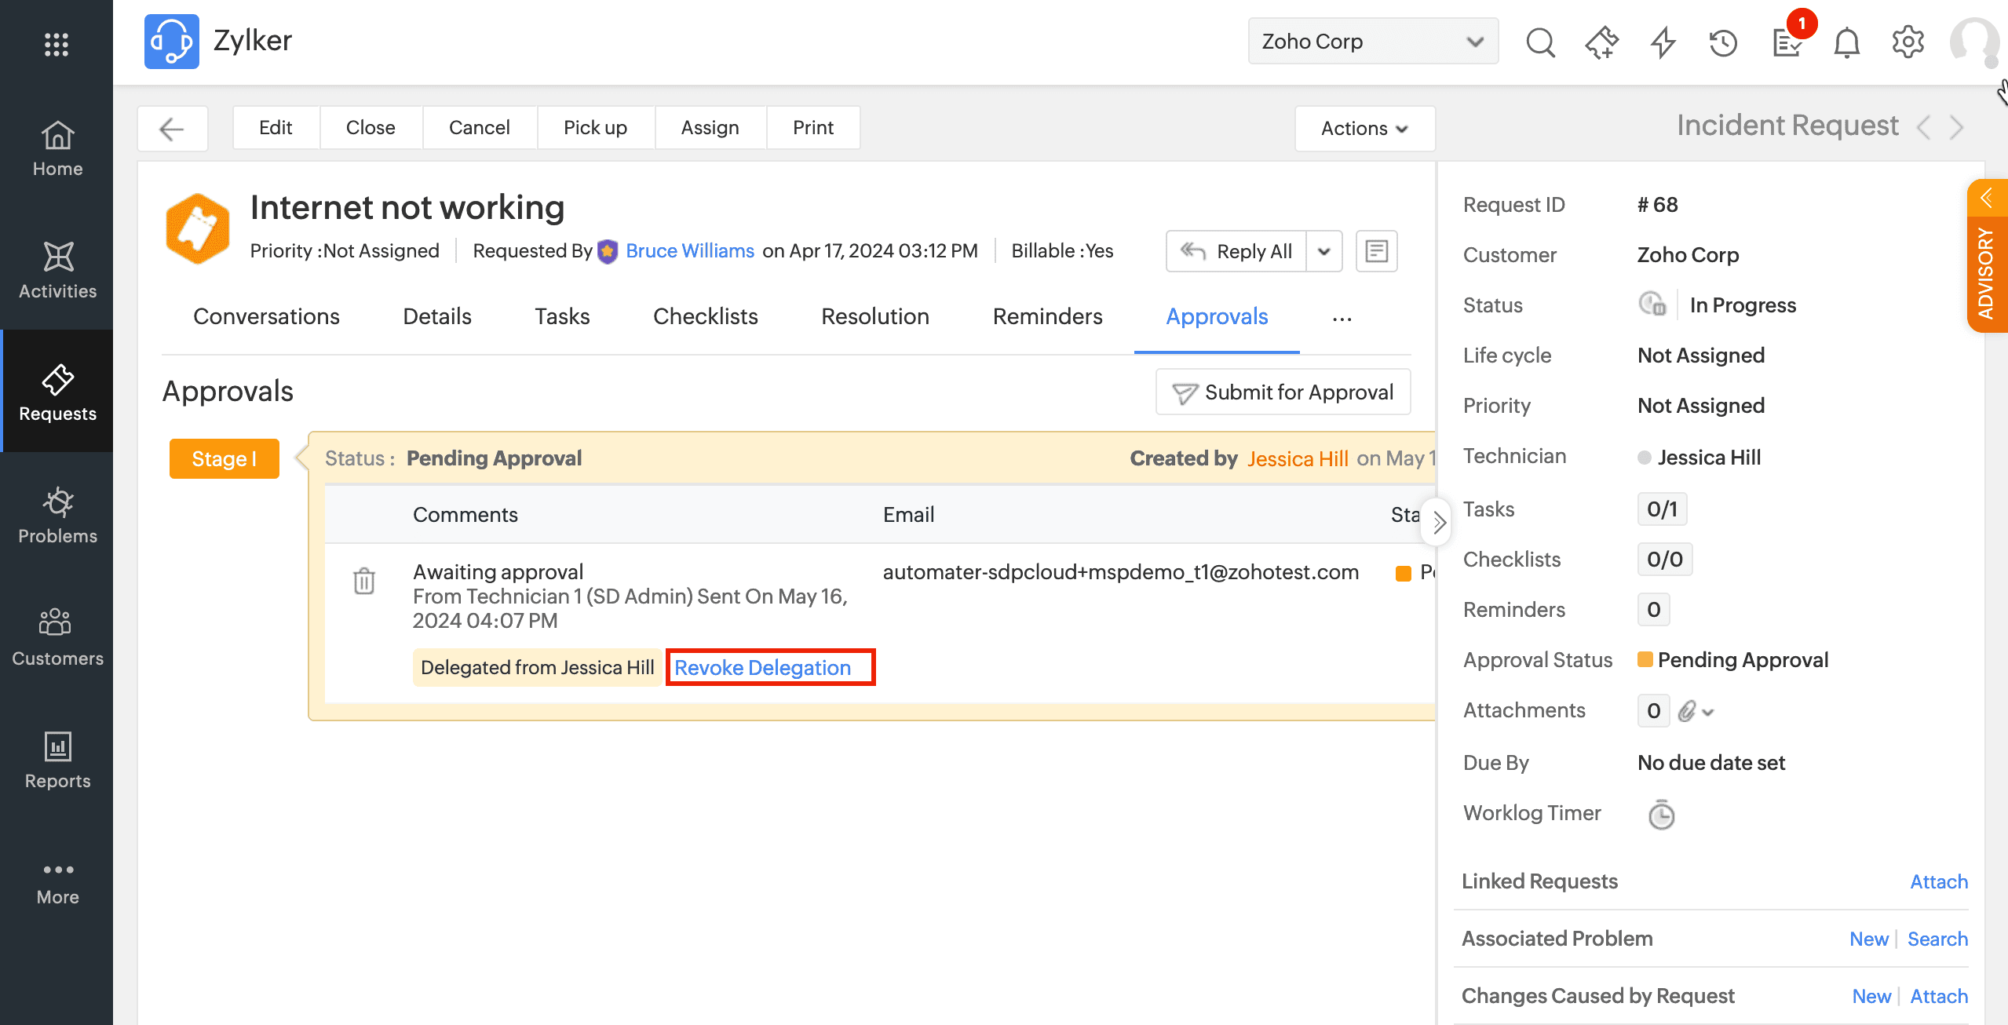Viewport: 2008px width, 1025px height.
Task: Click the back arrow button
Action: (172, 128)
